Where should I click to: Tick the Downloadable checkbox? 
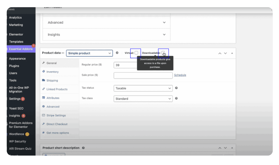point(163,53)
